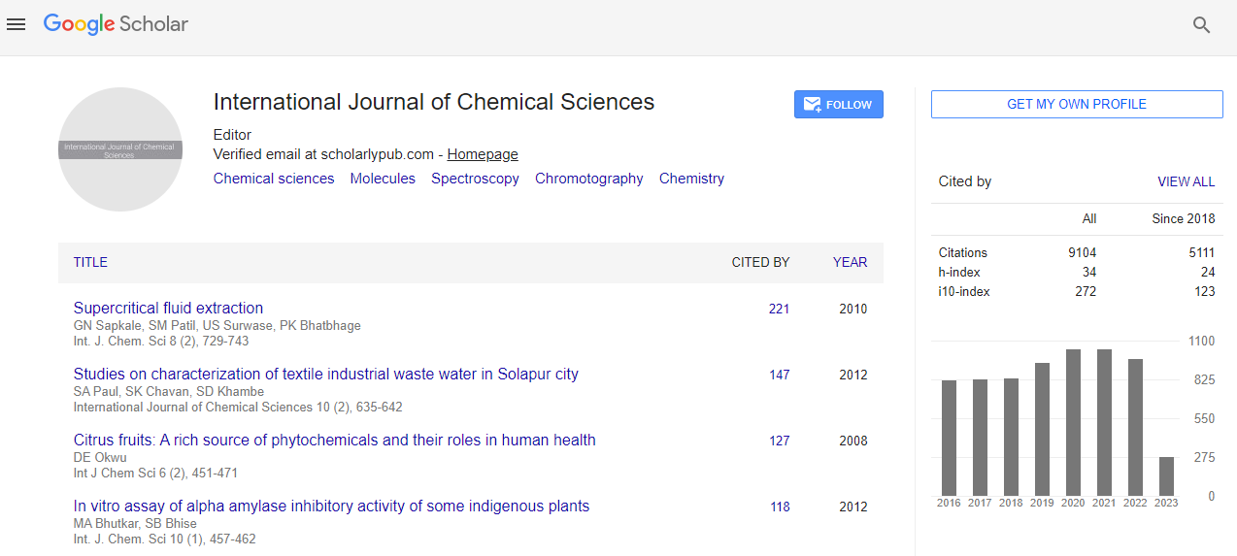1237x556 pixels.
Task: Click the 2019 citation bar in chart
Action: point(1042,429)
